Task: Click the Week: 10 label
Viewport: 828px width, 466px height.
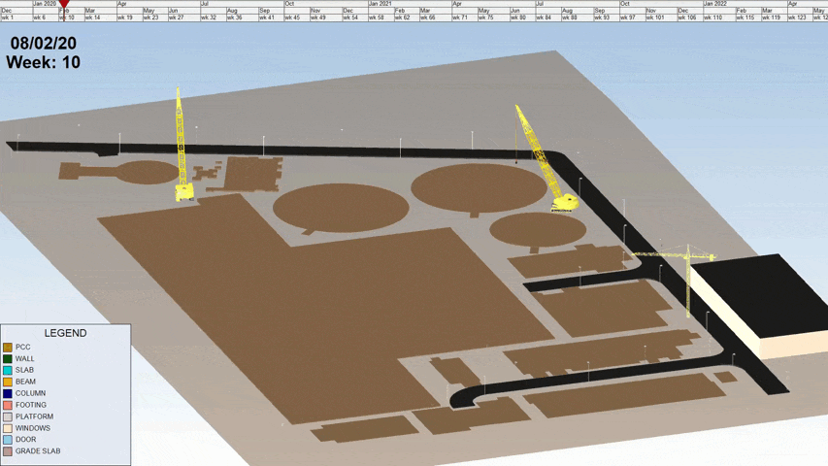Action: pyautogui.click(x=43, y=63)
